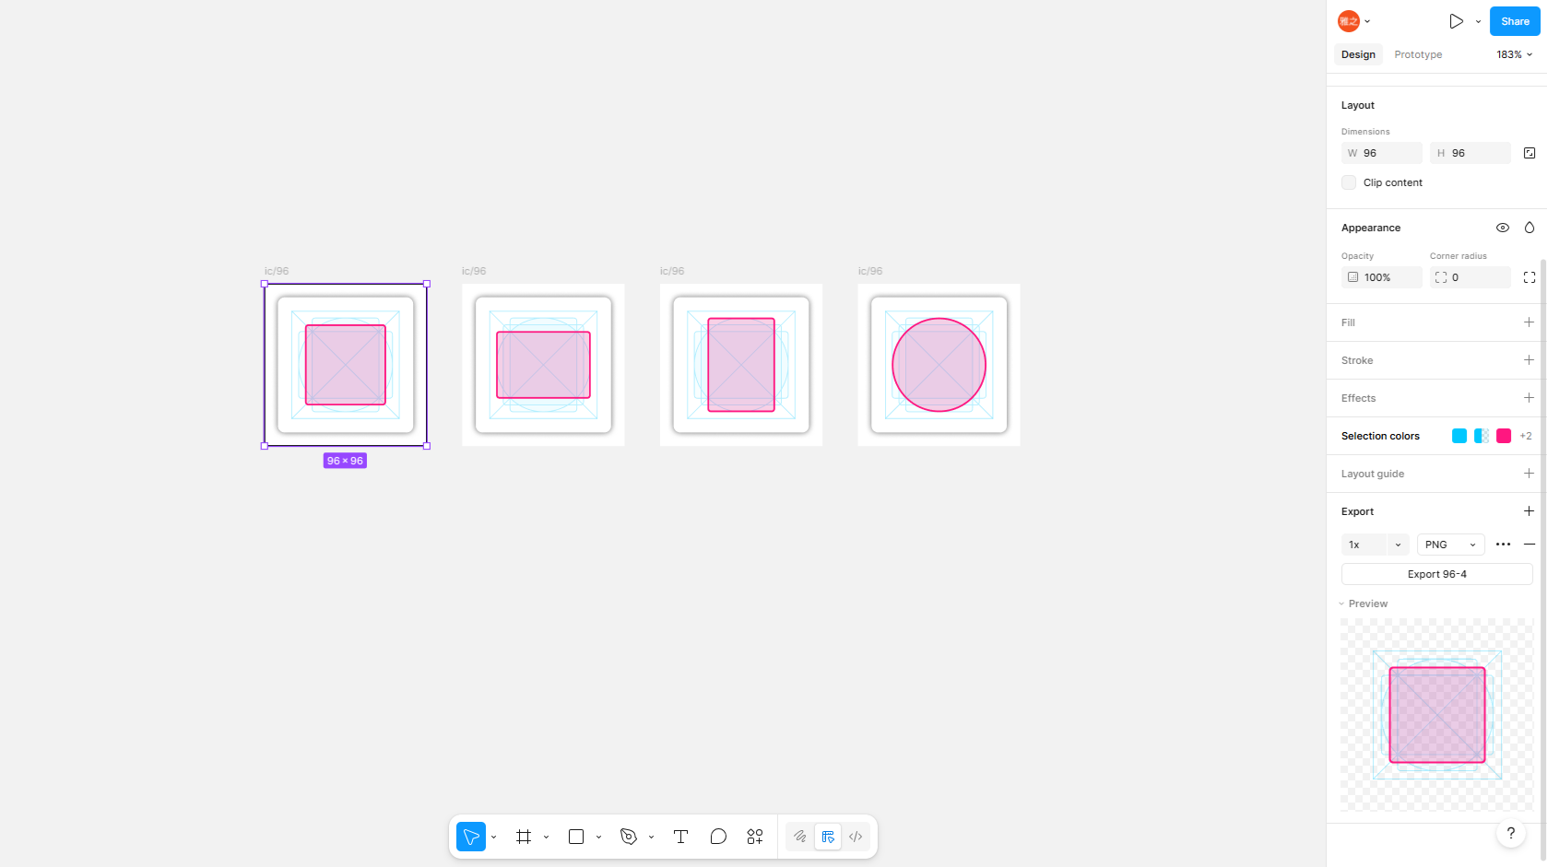Click the pink selection color swatch
The image size is (1547, 867).
[x=1504, y=436]
